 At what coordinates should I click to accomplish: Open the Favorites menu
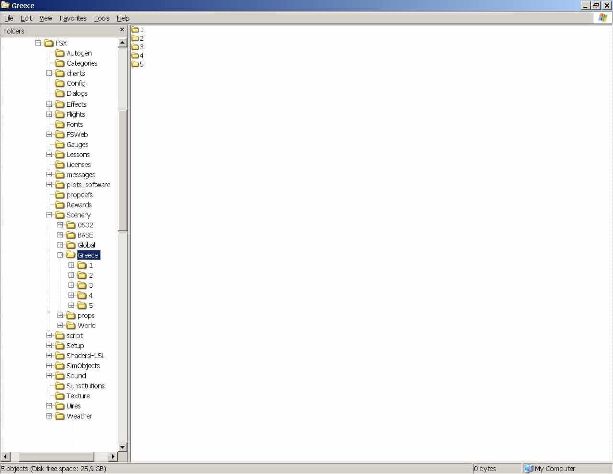[73, 18]
